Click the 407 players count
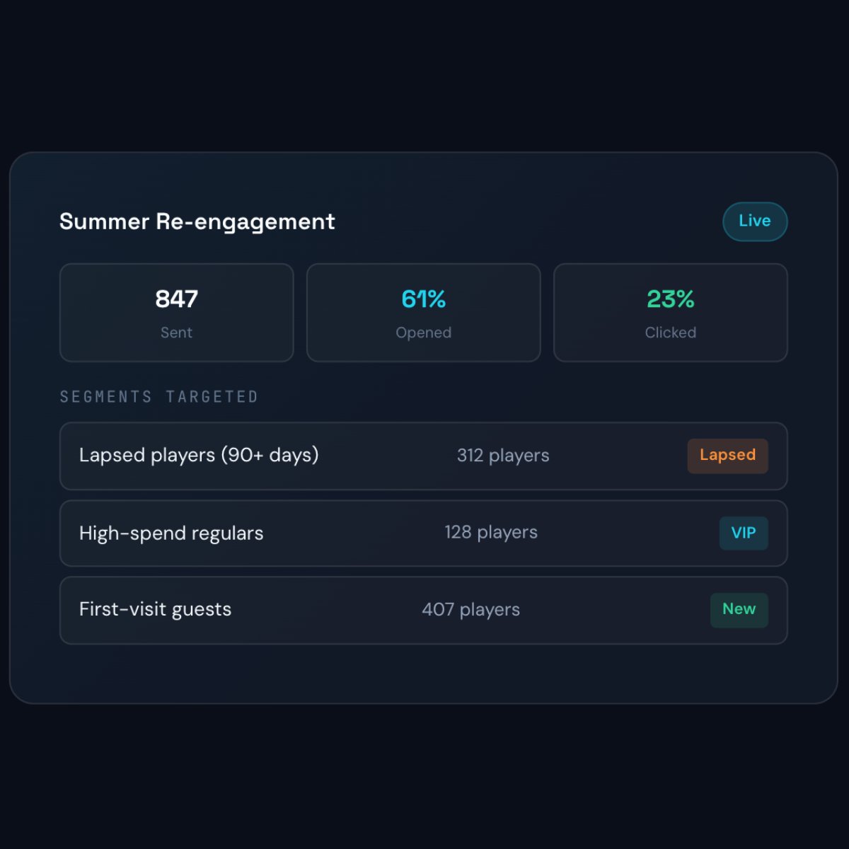The width and height of the screenshot is (849, 849). click(x=471, y=610)
